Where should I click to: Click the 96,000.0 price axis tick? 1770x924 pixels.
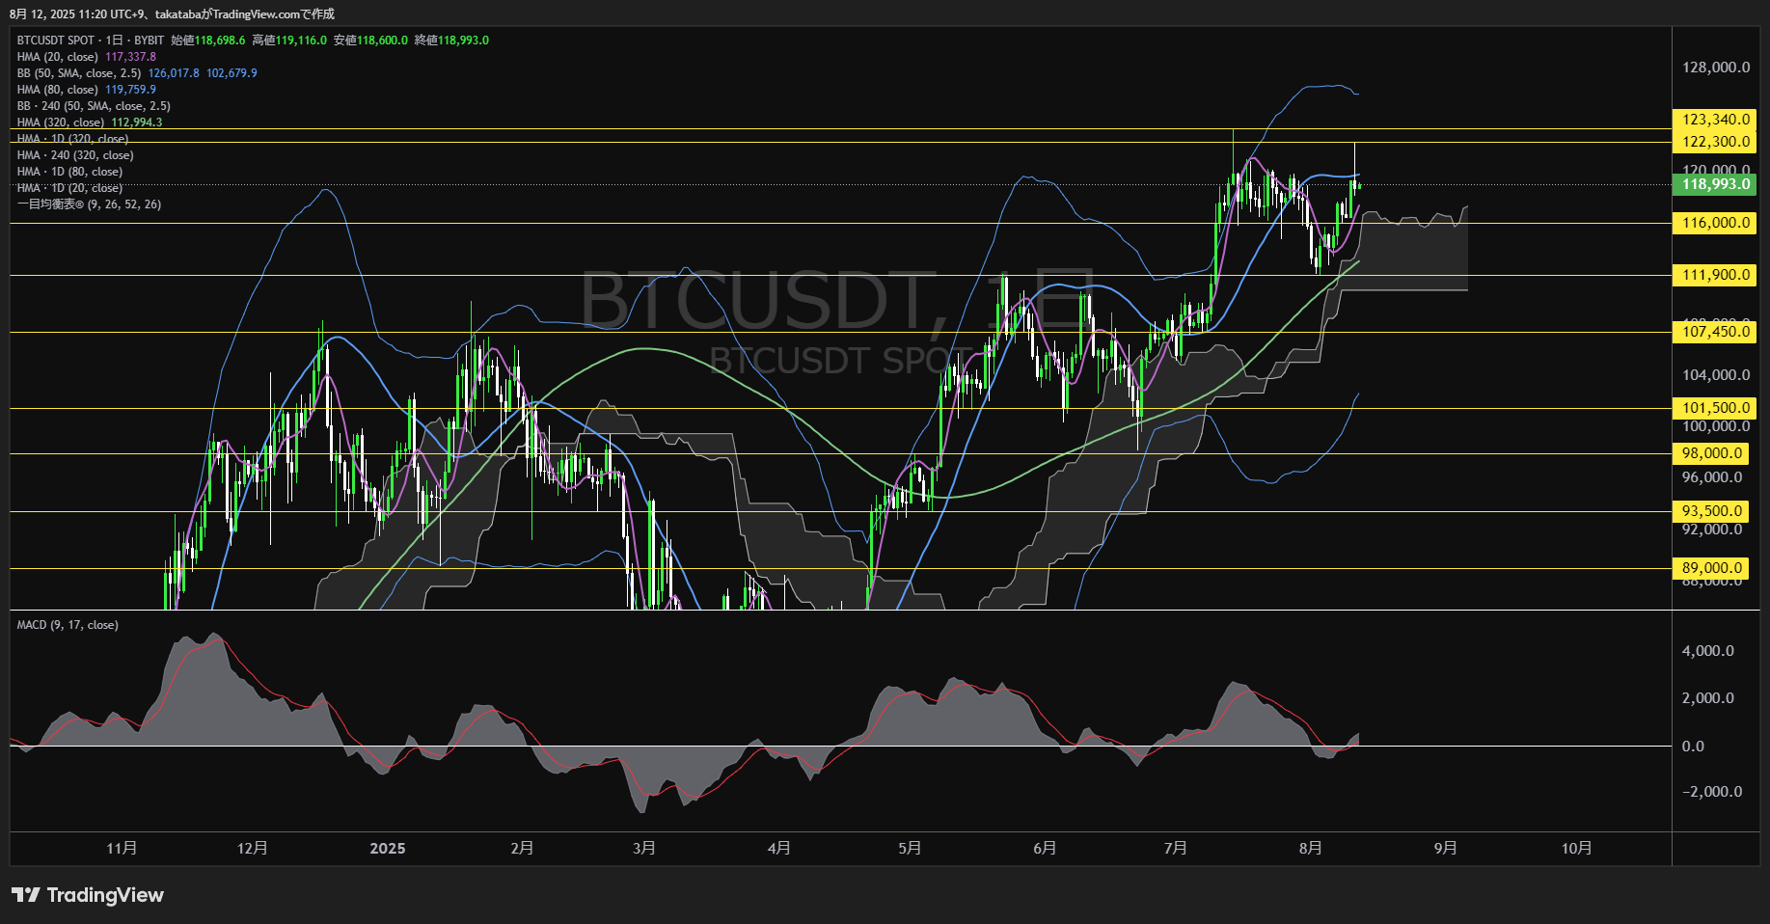[1712, 477]
